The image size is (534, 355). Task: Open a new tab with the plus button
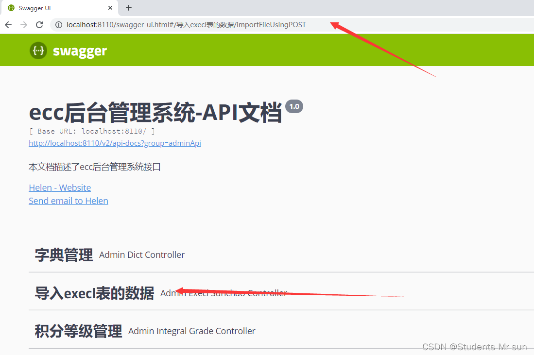(x=128, y=8)
